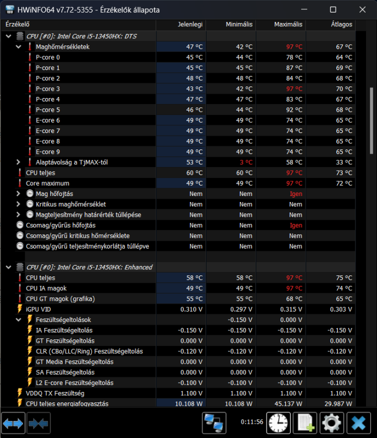The height and width of the screenshot is (438, 377).
Task: Click the chip icon beside CPU DTS header
Action: tap(20, 36)
